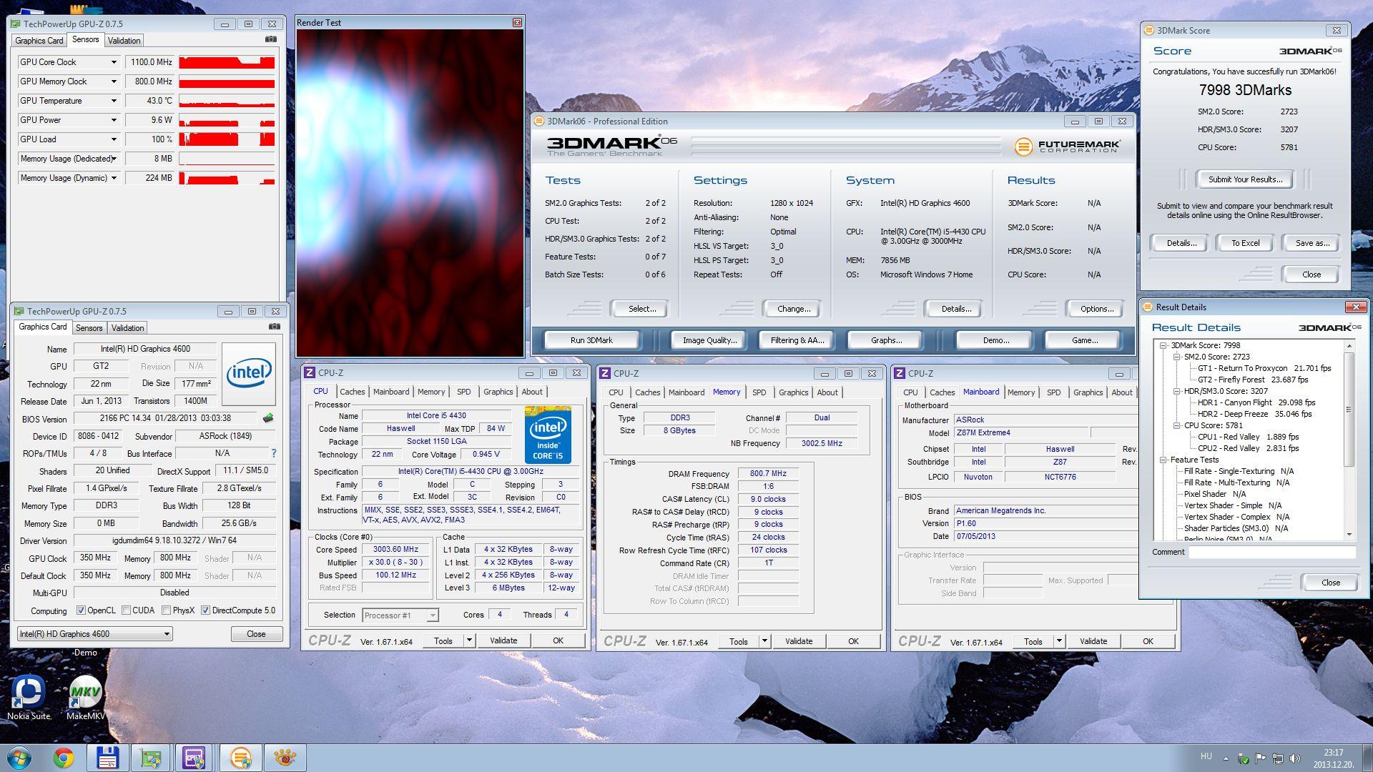Screen dimensions: 1373x772
Task: Open the GPU-Z taskbar icon
Action: point(151,758)
